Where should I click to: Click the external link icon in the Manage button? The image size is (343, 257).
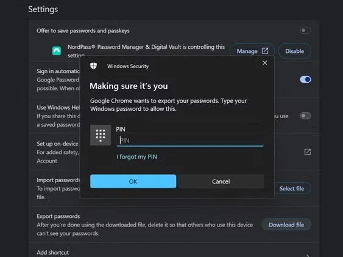pos(265,51)
